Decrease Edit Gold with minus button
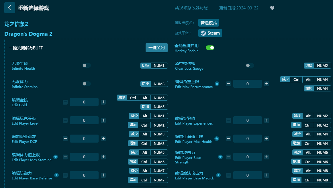This screenshot has height=188, width=333. point(65,102)
